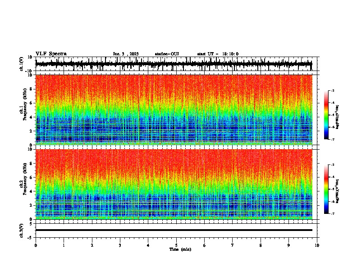Viewport: 357px width, 275px height.
Task: Click the flat black ch.3 voltage trace
Action: click(174, 230)
